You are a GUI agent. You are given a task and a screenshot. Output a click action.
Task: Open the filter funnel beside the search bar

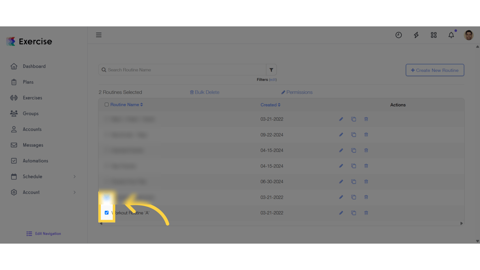coord(271,70)
